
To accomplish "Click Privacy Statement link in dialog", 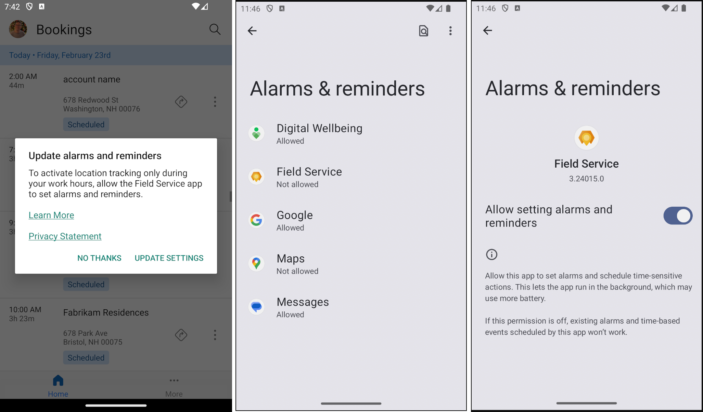I will tap(65, 236).
